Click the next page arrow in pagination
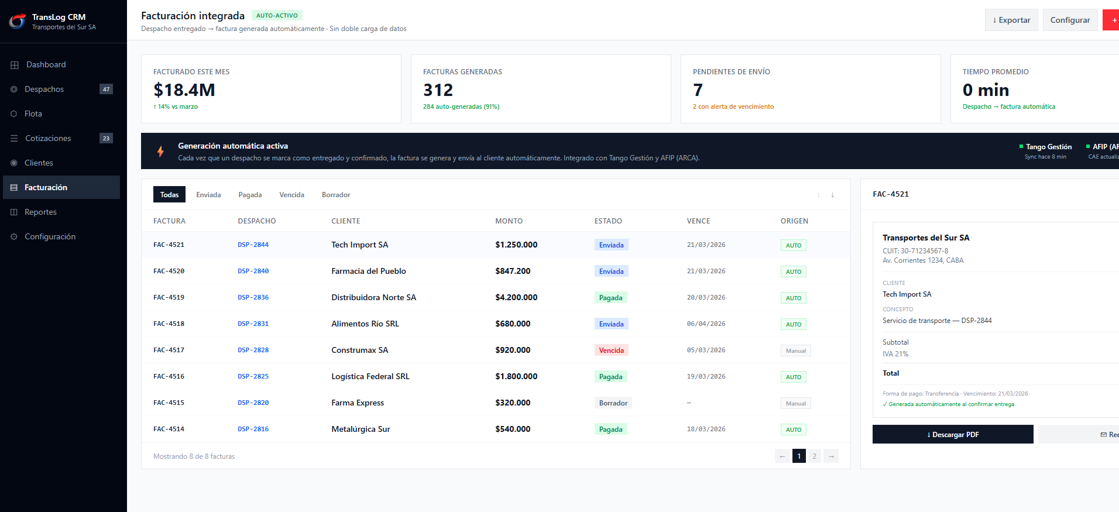This screenshot has width=1119, height=512. pos(831,456)
